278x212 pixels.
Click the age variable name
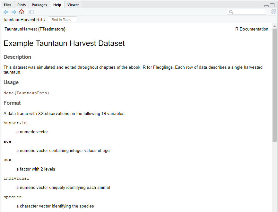(7, 142)
